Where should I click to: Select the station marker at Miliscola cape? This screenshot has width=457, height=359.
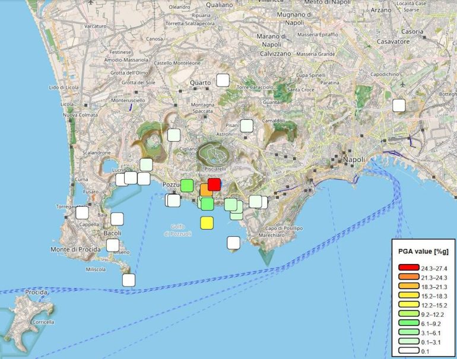[128, 279]
